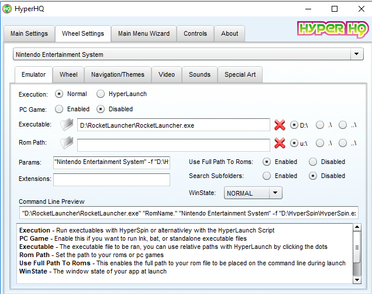The width and height of the screenshot is (372, 294).
Task: Clear the Rom Path with red X
Action: (x=280, y=142)
